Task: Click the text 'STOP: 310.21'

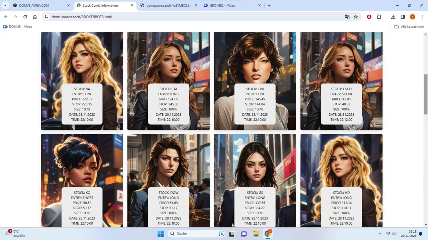Action: tap(341, 208)
